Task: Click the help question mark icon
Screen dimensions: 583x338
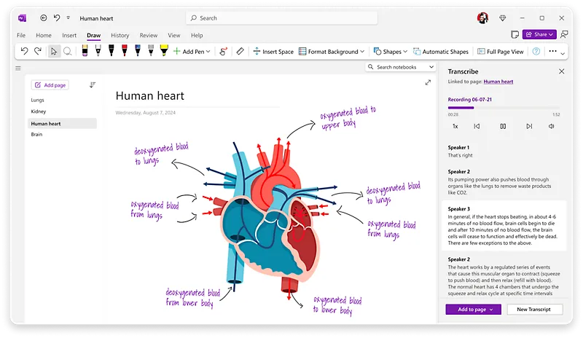Action: [536, 51]
